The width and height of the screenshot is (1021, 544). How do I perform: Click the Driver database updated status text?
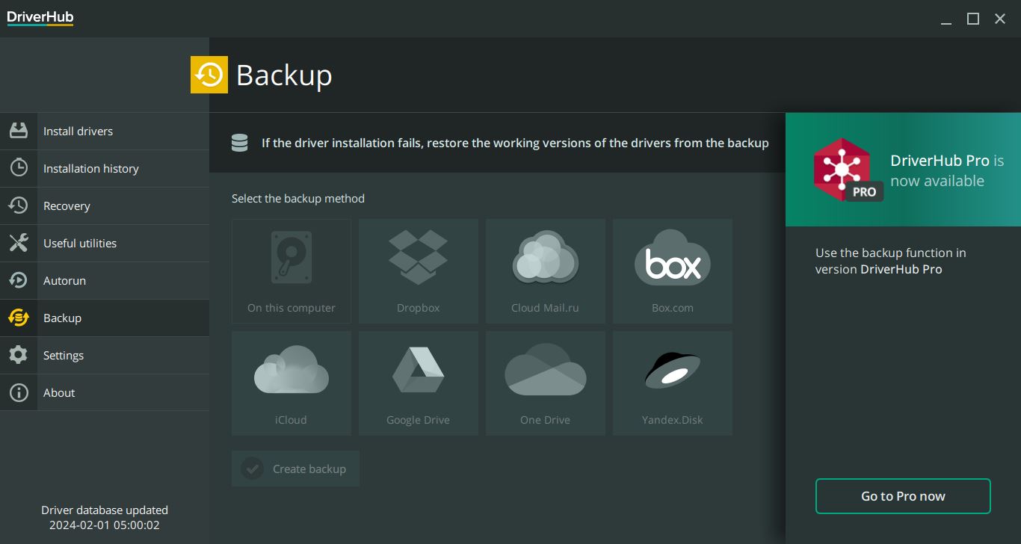105,510
